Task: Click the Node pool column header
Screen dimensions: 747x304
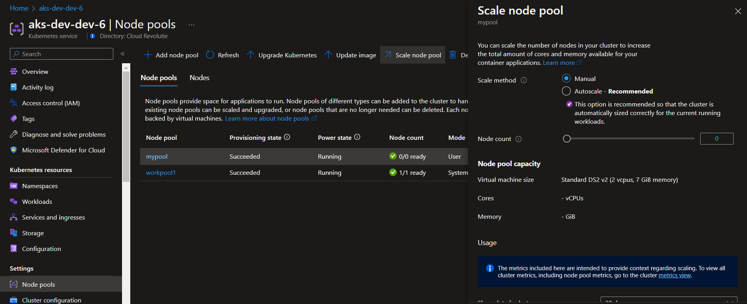Action: tap(161, 137)
